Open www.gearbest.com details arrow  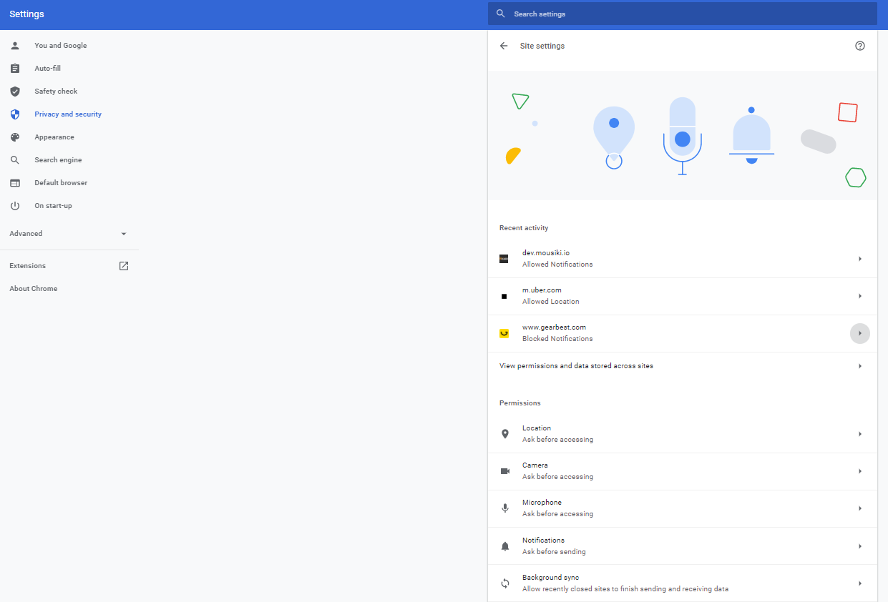coord(860,333)
